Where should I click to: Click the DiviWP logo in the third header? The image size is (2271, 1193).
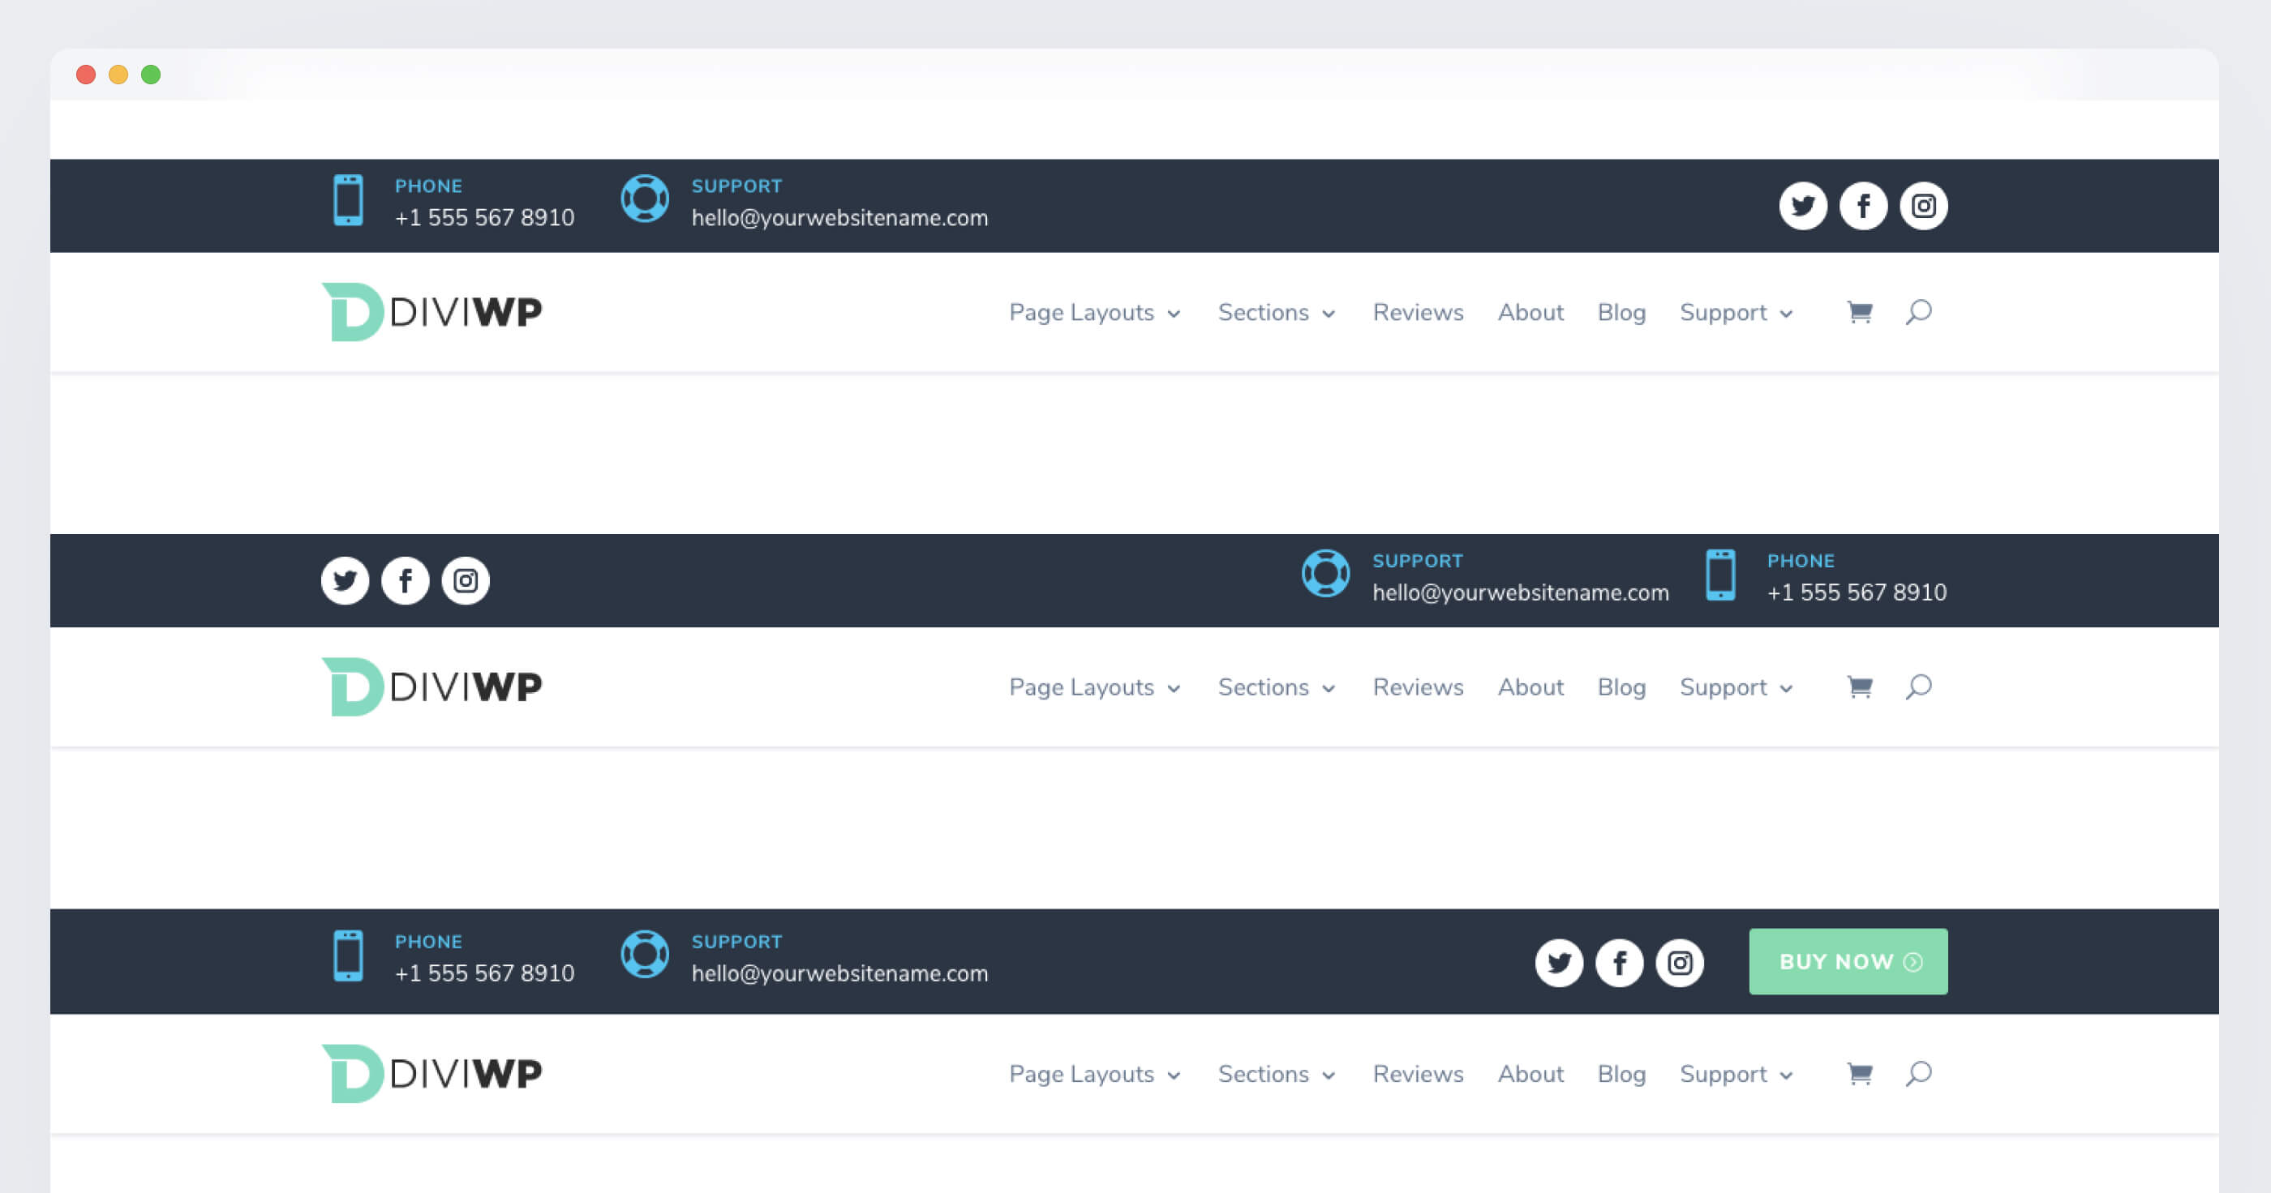(432, 1073)
